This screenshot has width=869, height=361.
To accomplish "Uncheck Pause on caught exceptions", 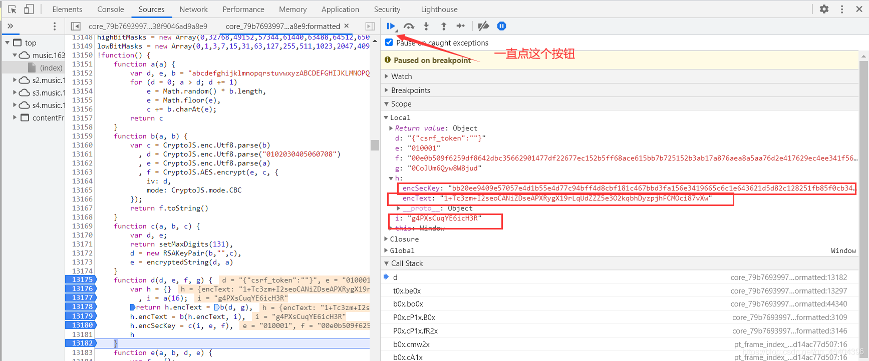I will click(389, 42).
